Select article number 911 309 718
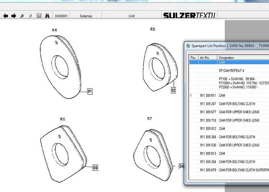 click(x=208, y=120)
